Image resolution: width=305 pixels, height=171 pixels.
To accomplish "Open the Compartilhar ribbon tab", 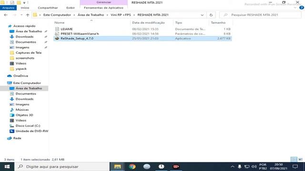I will [x=48, y=8].
